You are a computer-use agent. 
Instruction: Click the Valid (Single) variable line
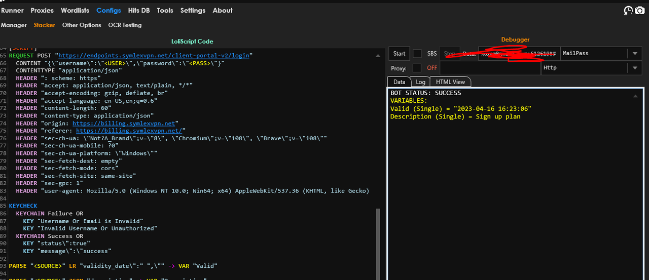point(461,109)
